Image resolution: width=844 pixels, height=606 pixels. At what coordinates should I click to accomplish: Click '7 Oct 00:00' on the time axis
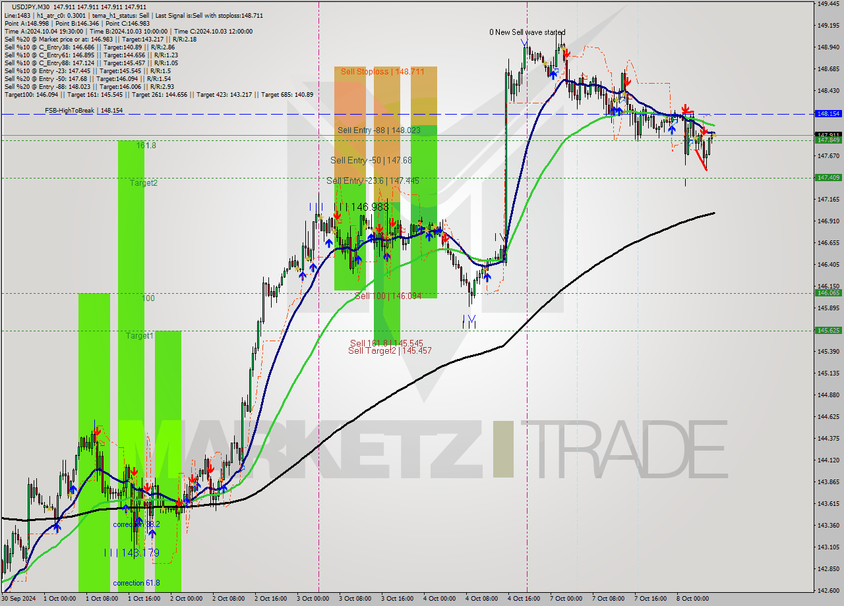click(x=566, y=599)
